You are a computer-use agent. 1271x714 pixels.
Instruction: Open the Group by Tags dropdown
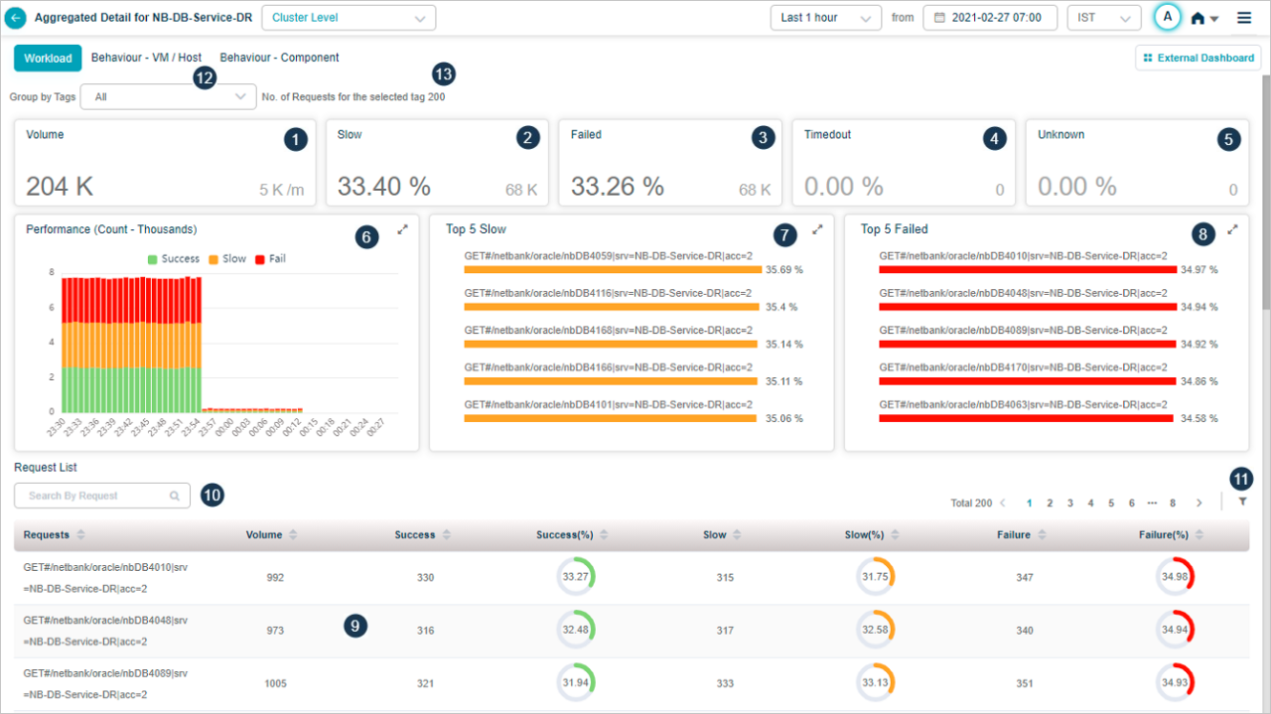[x=168, y=96]
